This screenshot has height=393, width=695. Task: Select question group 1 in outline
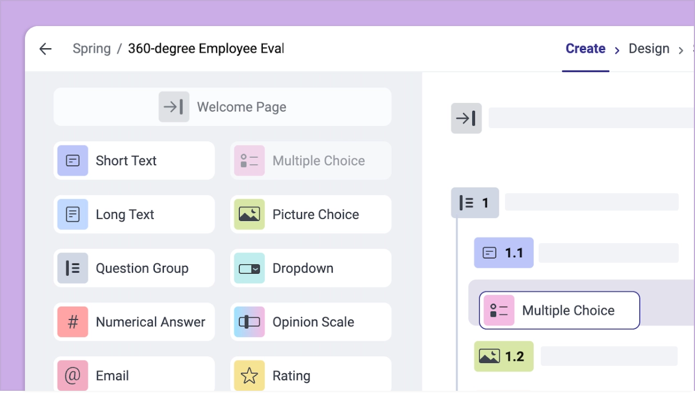point(475,203)
